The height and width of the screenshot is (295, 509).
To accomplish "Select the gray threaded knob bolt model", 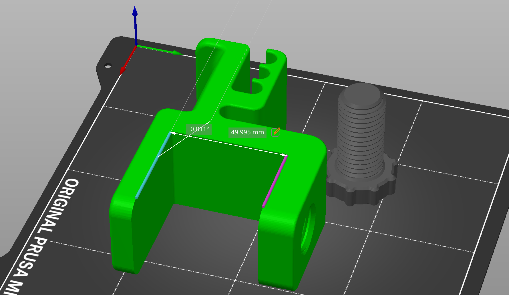I will point(361,144).
